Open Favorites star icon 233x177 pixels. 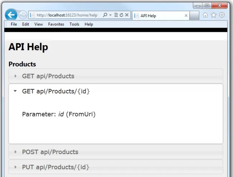(x=214, y=15)
